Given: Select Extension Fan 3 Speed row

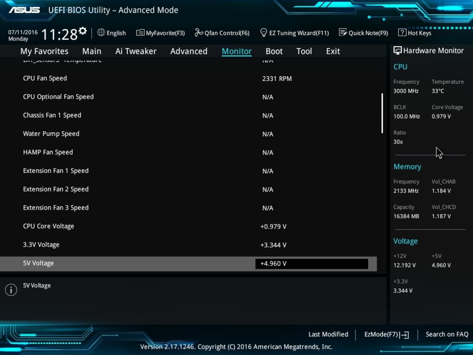Looking at the screenshot, I should 188,208.
